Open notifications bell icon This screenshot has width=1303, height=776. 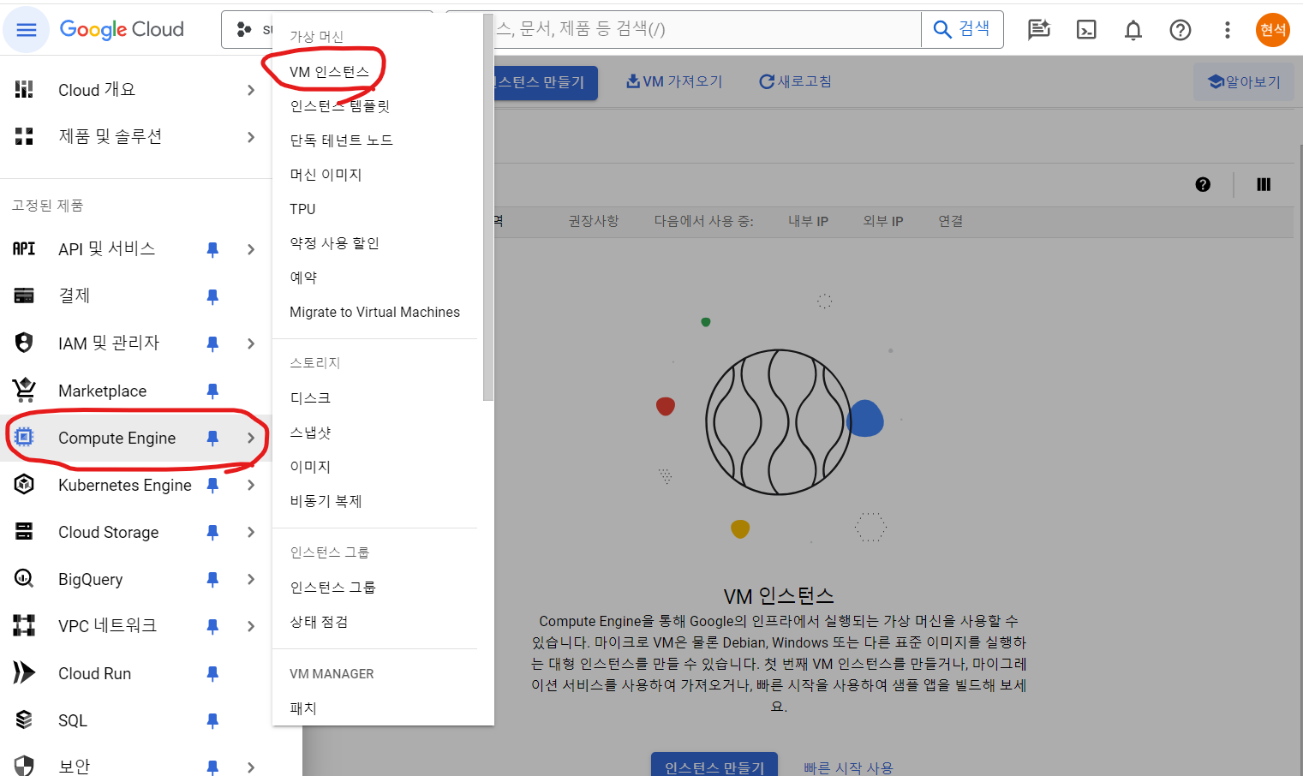coord(1133,30)
